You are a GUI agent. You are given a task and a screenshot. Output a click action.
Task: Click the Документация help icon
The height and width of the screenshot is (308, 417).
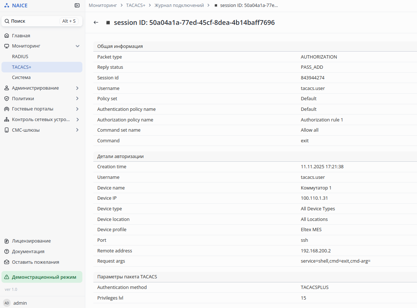7,252
